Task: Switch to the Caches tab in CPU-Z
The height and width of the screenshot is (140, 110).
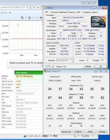Action: click(54, 12)
